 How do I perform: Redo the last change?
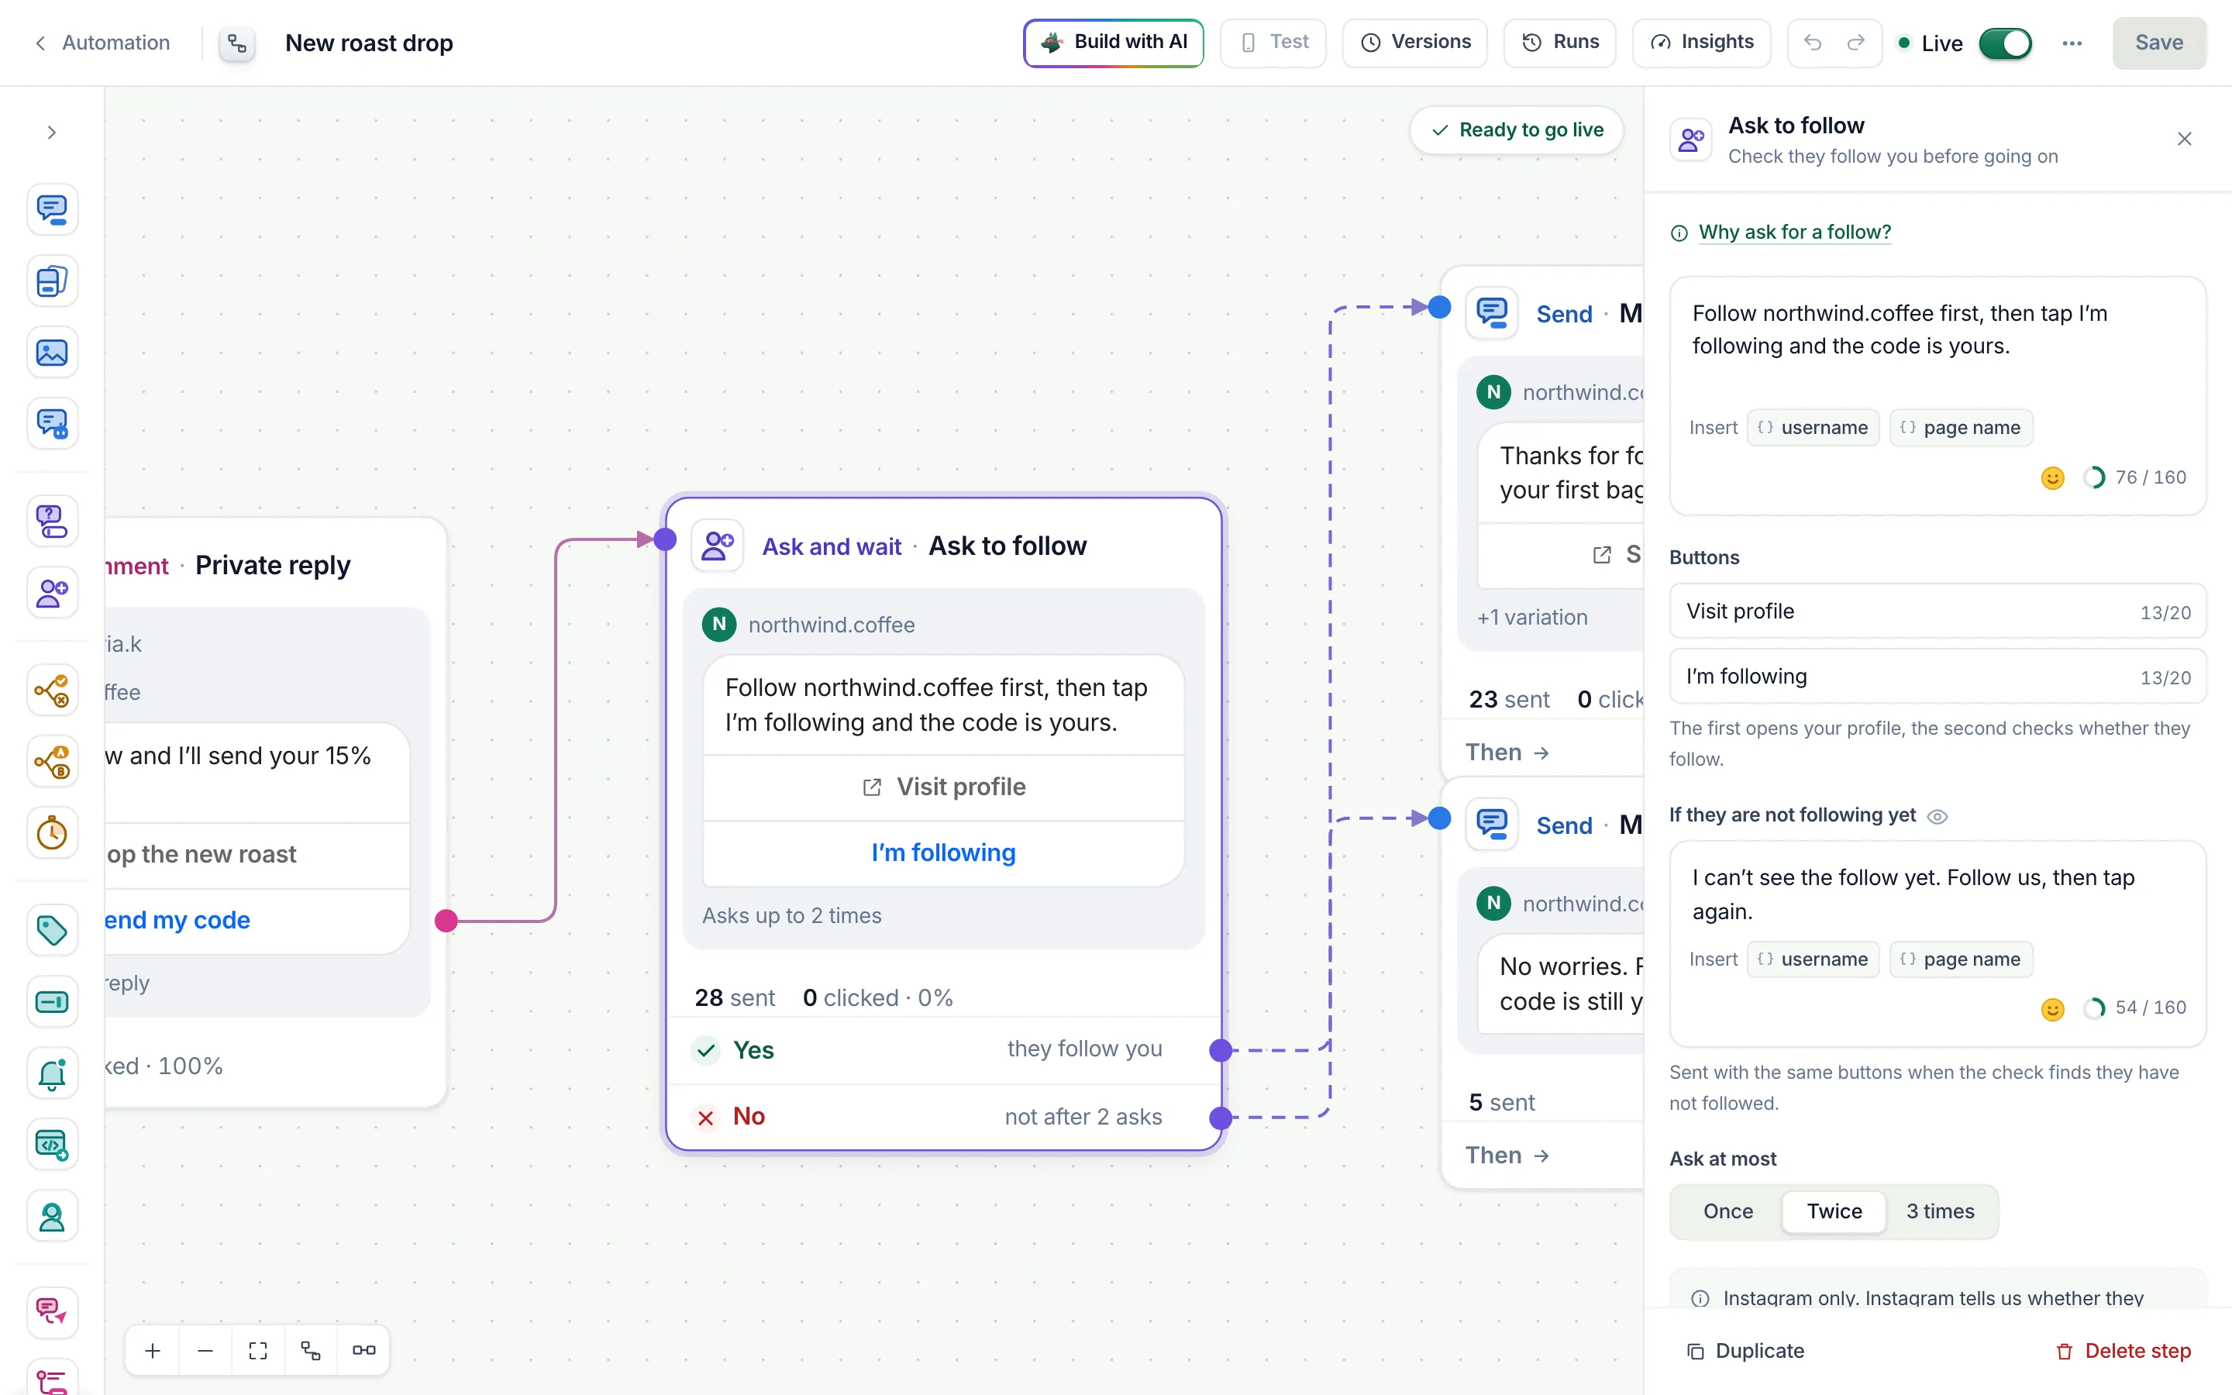(1855, 43)
